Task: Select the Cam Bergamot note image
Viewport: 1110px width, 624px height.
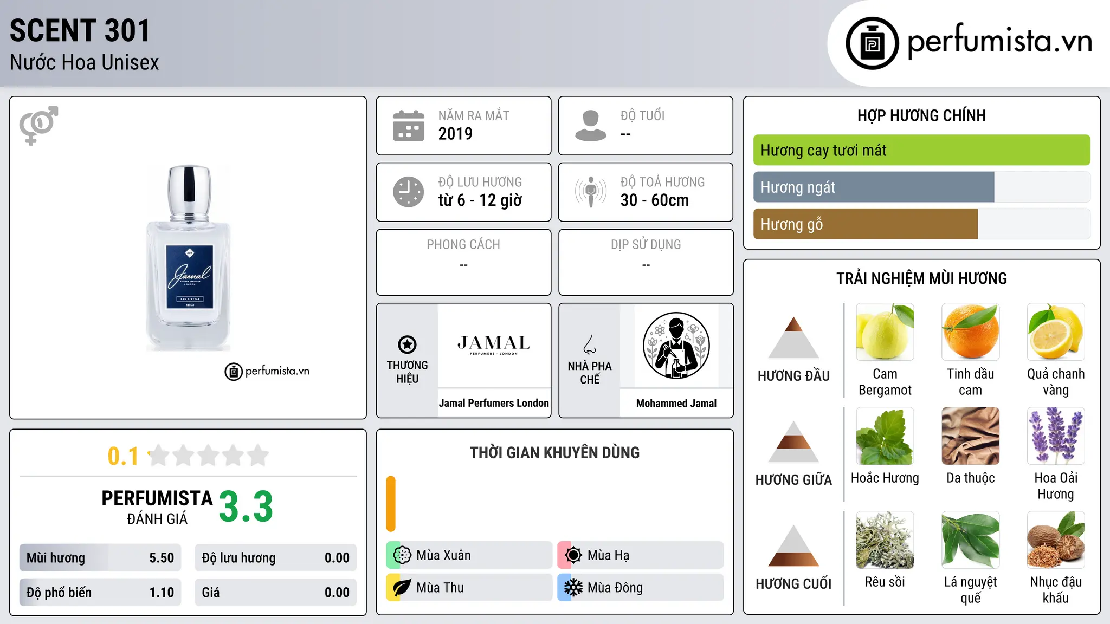Action: (885, 332)
